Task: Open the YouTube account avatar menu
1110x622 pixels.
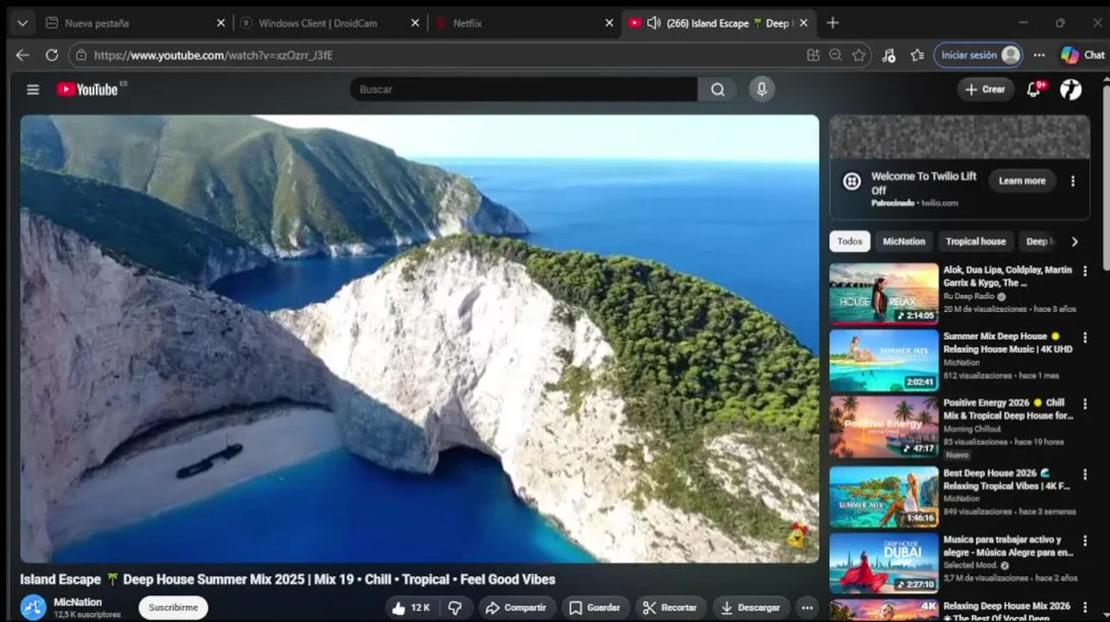Action: click(x=1071, y=89)
